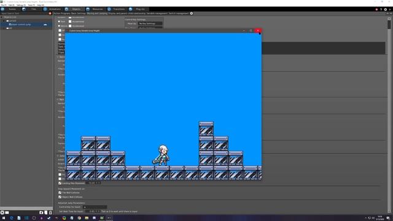Image resolution: width=393 pixels, height=221 pixels.
Task: Close the game preview window
Action: click(258, 31)
